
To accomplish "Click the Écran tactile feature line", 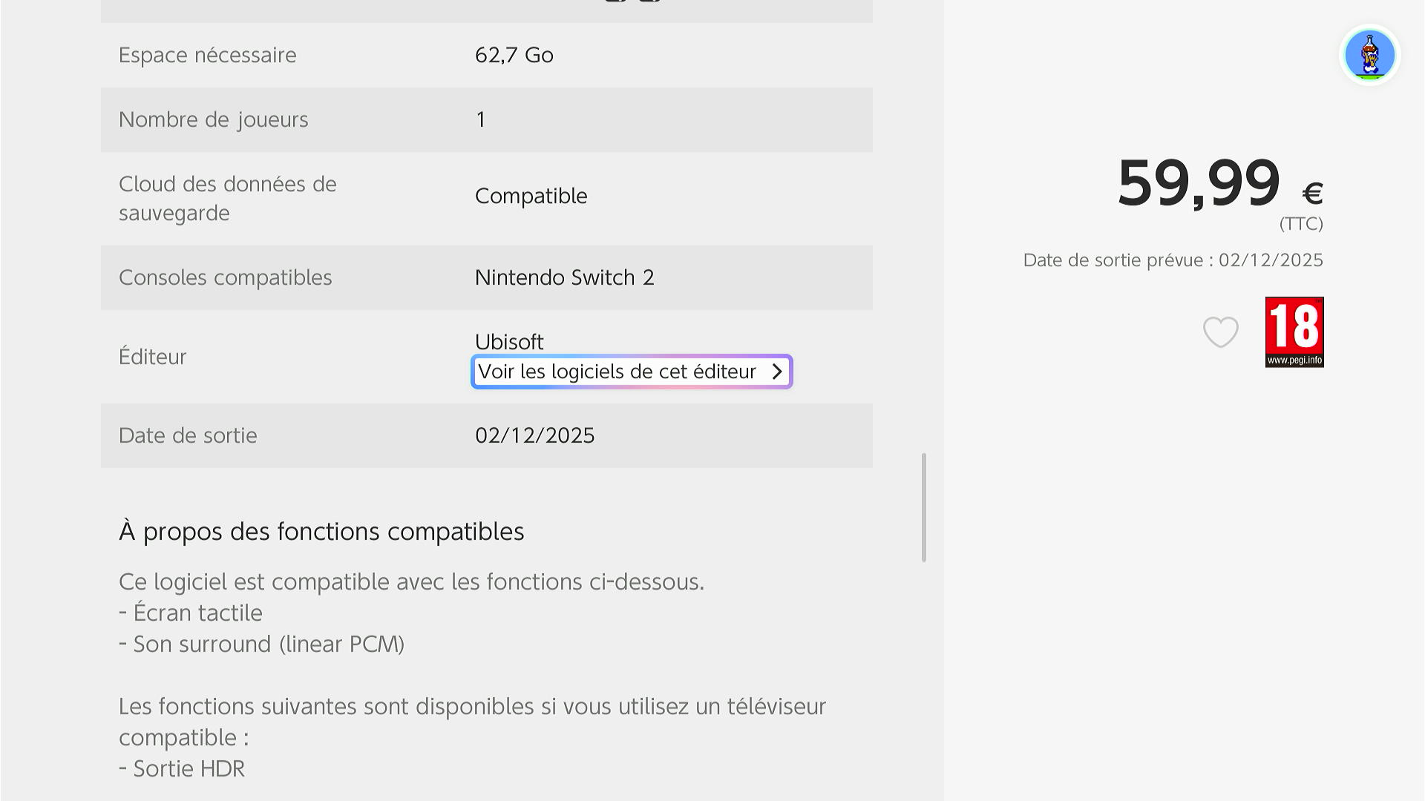I will pyautogui.click(x=191, y=613).
